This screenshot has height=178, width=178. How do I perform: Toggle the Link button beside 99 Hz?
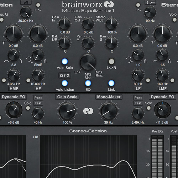[138, 5]
